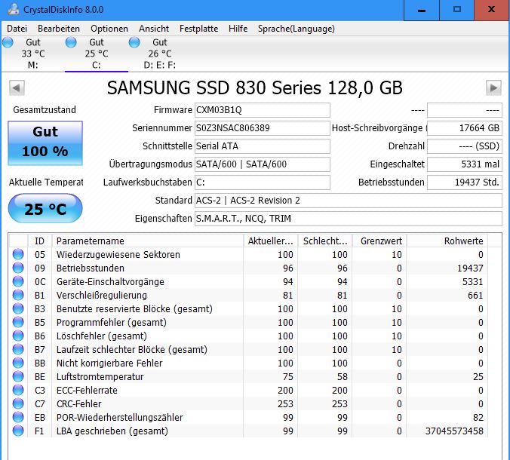
Task: Select the LBA geschrieben (gesamt) parameter text
Action: click(112, 431)
